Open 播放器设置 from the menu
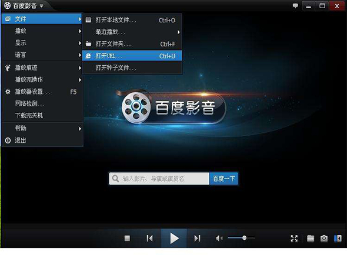The width and height of the screenshot is (347, 255). 42,92
